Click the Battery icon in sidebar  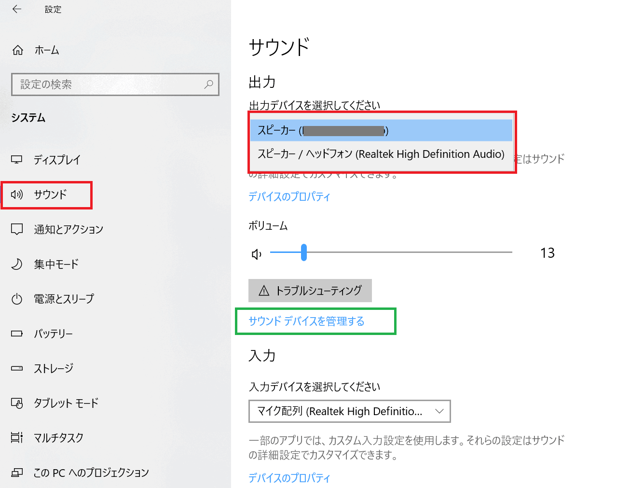pyautogui.click(x=17, y=334)
